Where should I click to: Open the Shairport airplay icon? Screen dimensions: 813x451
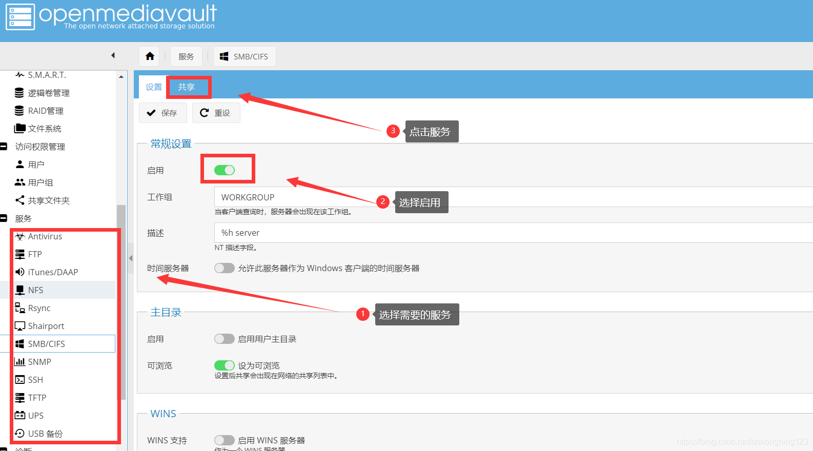(x=20, y=326)
